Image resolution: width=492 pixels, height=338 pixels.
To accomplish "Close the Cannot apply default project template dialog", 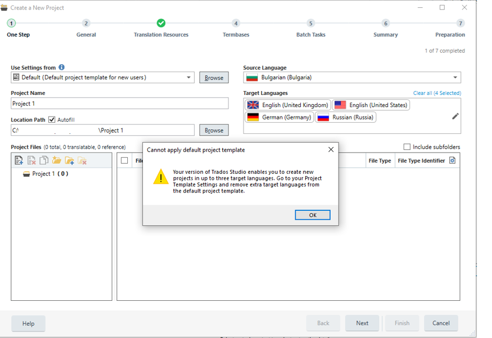I will pos(331,150).
